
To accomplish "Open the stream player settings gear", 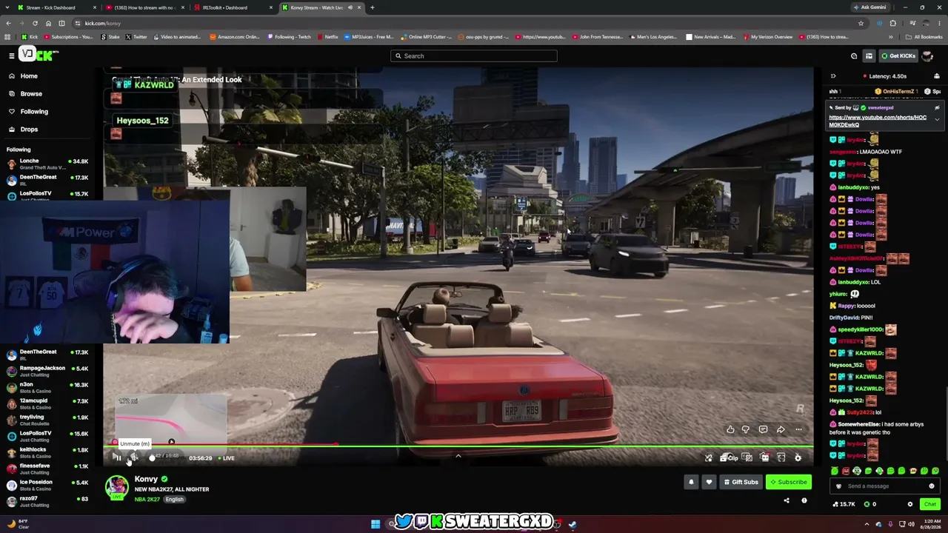I will [798, 457].
